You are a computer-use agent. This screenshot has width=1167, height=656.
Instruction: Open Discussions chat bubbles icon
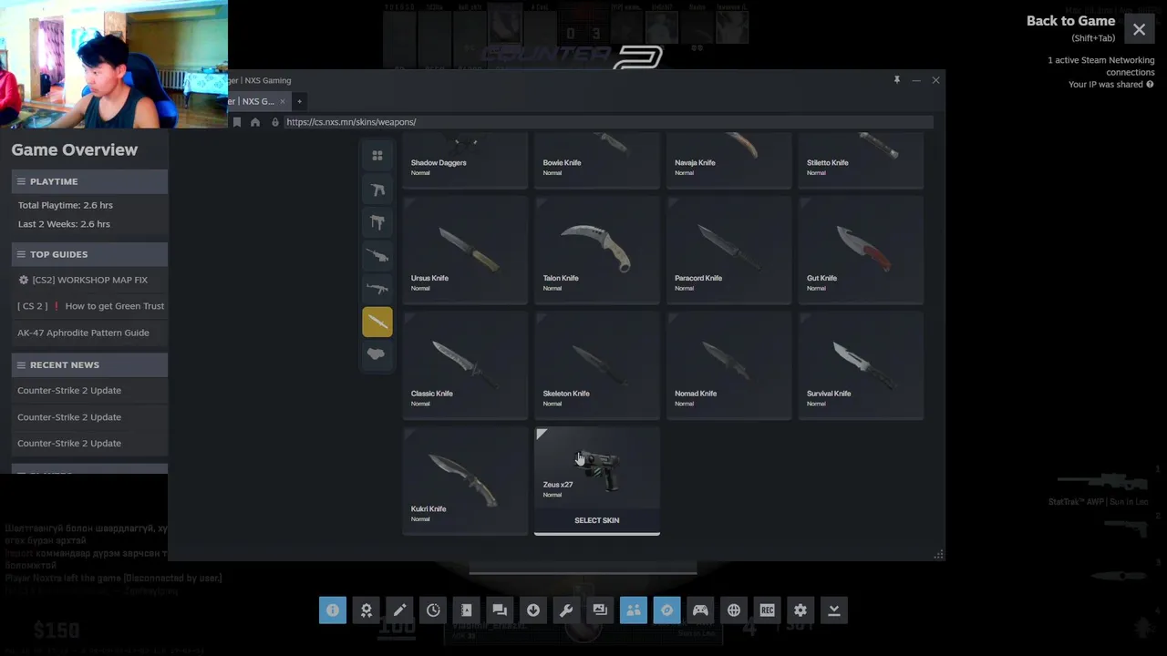click(500, 610)
